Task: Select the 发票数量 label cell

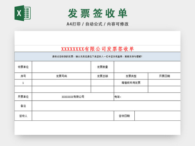Action: tap(102, 67)
